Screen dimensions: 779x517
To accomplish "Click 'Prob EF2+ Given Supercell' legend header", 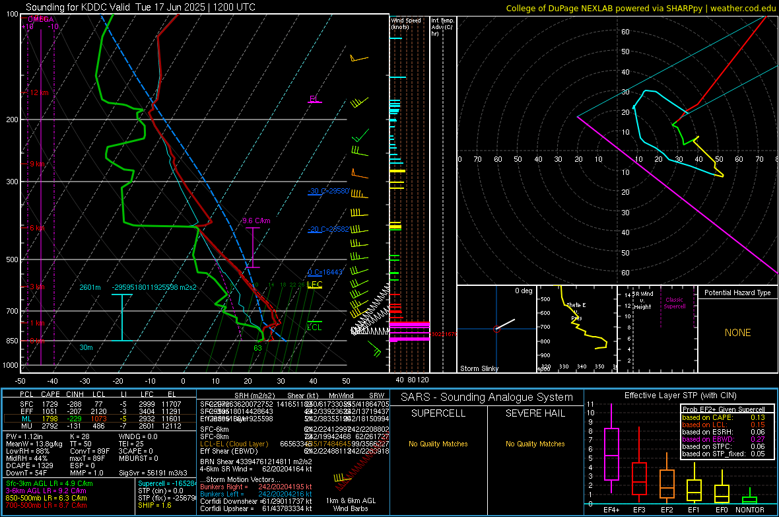I will tap(724, 409).
